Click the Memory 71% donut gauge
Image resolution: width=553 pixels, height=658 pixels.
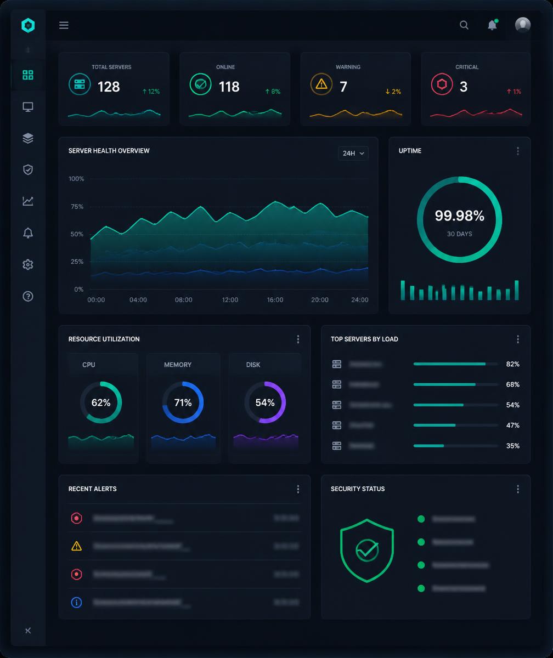183,402
